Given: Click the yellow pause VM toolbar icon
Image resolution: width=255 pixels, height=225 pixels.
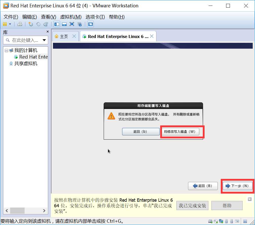Looking at the screenshot, I should [5, 24].
